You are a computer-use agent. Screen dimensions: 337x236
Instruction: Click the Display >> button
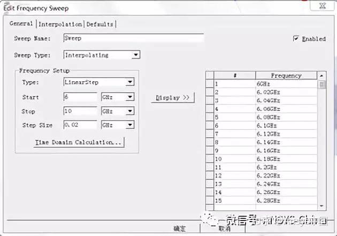tap(173, 98)
